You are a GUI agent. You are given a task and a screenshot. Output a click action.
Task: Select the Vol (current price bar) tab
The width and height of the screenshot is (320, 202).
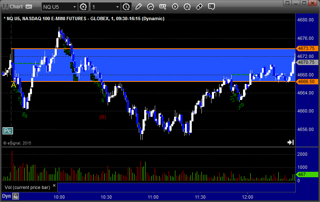click(27, 187)
